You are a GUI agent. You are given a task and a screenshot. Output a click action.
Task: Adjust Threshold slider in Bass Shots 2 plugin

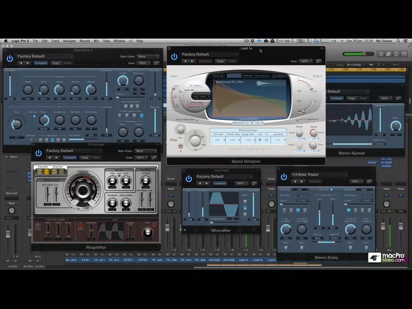10,85
